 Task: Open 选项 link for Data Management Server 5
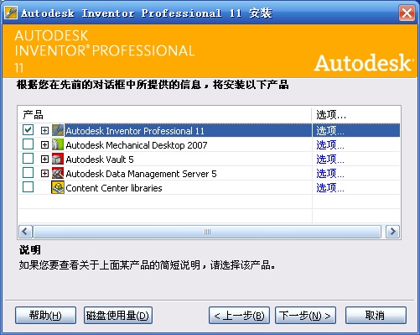[330, 173]
